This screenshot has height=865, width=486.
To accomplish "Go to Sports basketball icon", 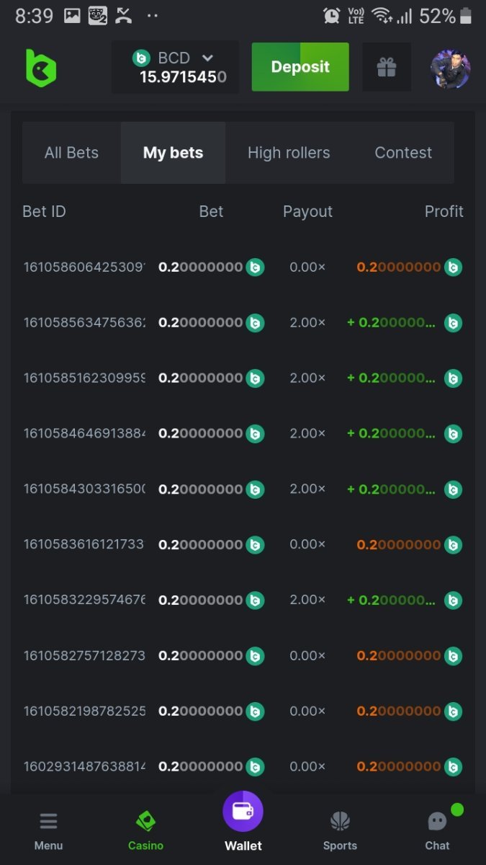I will [x=340, y=821].
